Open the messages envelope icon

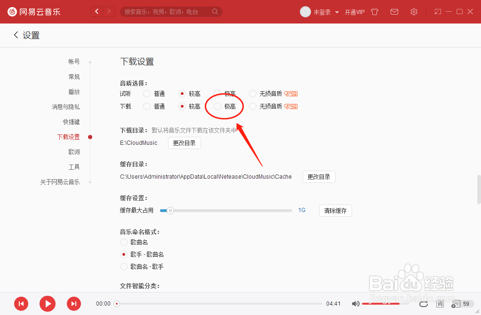click(394, 12)
